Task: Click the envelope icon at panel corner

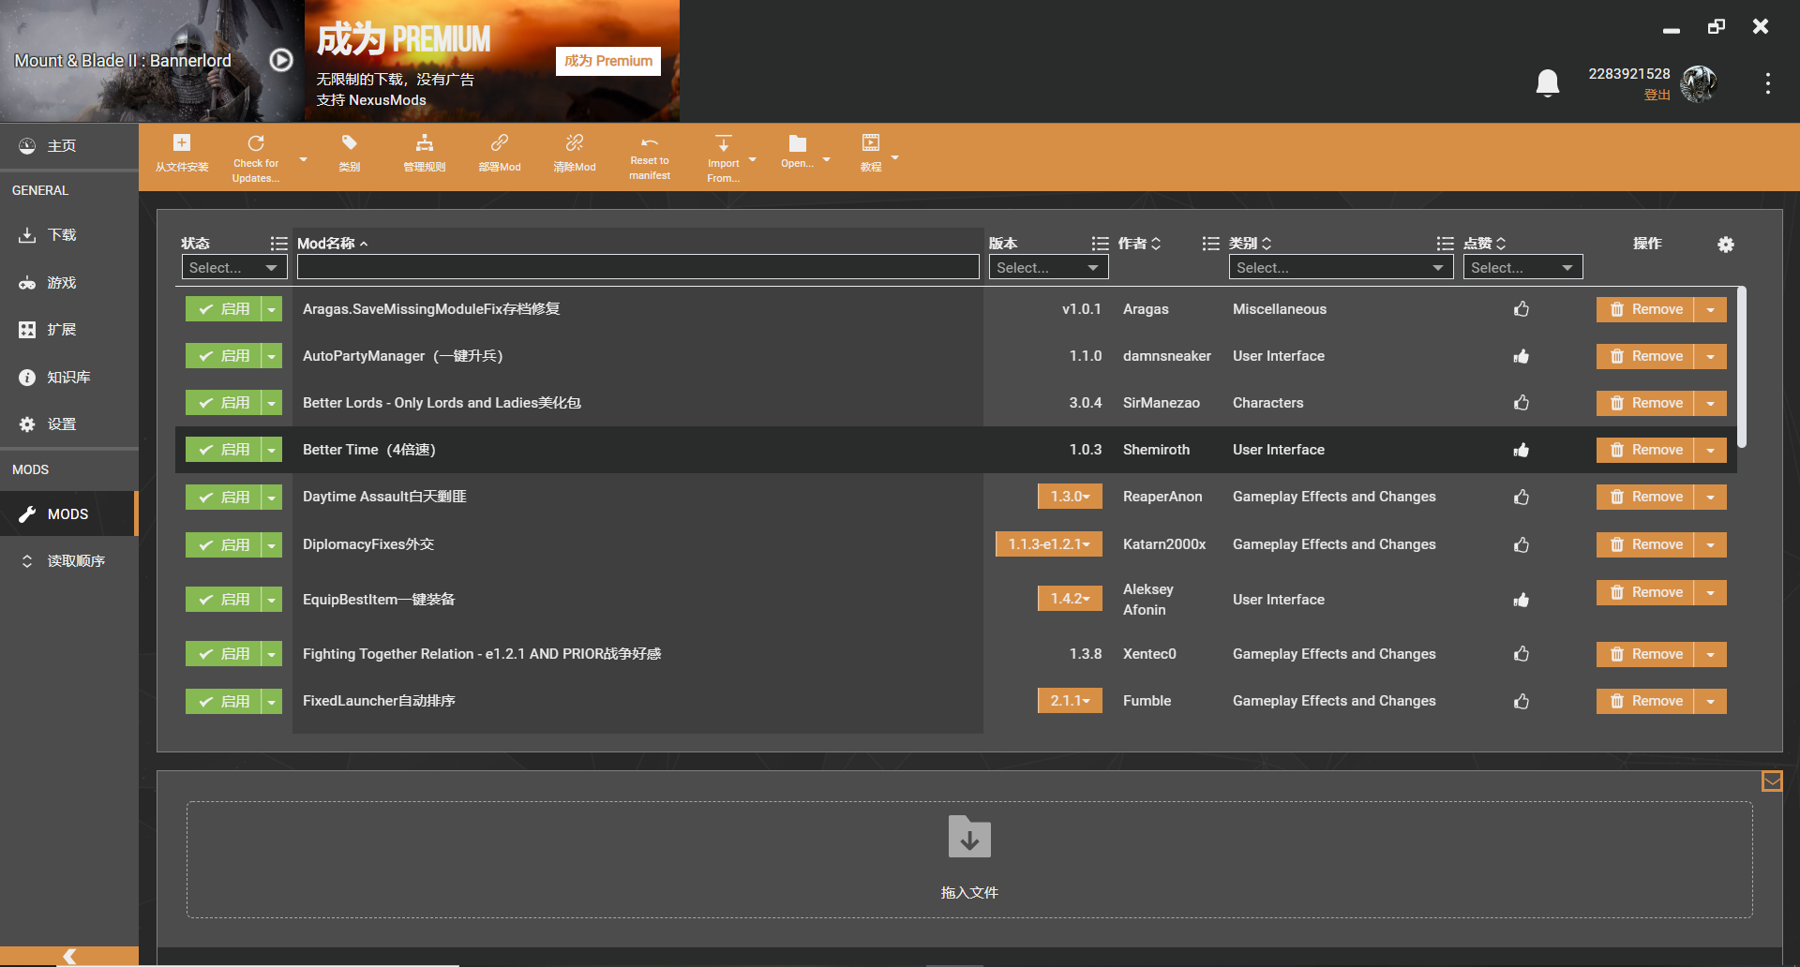Action: (x=1772, y=781)
